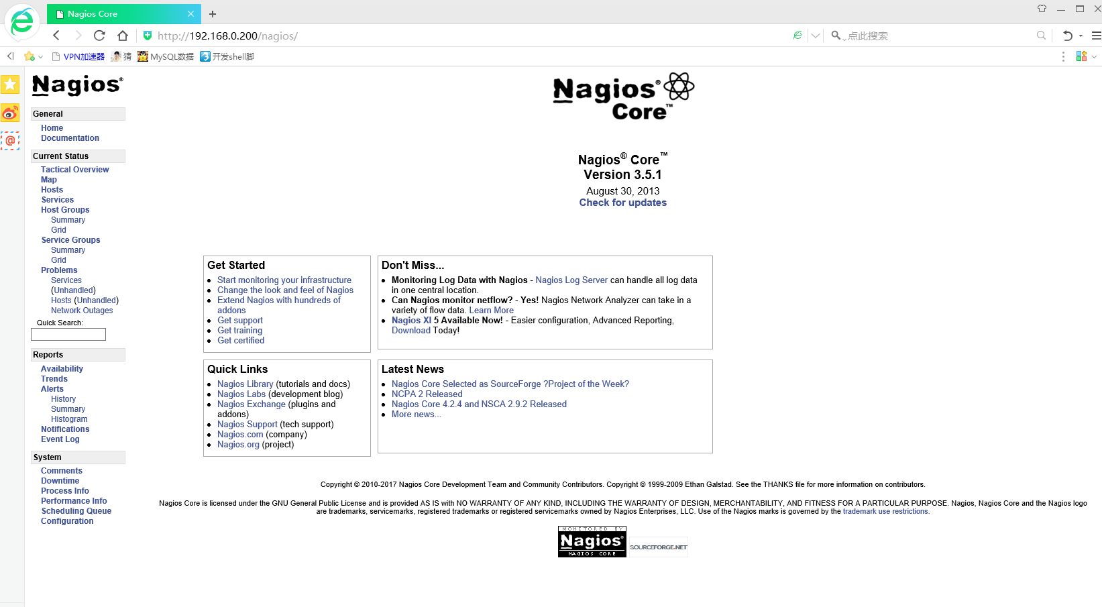This screenshot has width=1102, height=607.
Task: Close the Nagios Core tab
Action: [190, 13]
